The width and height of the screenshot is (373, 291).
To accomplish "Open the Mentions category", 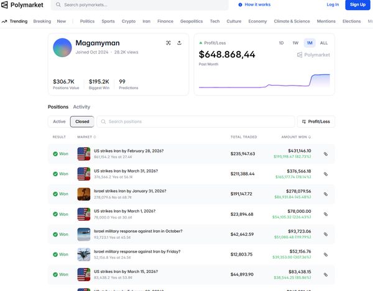I will (326, 21).
